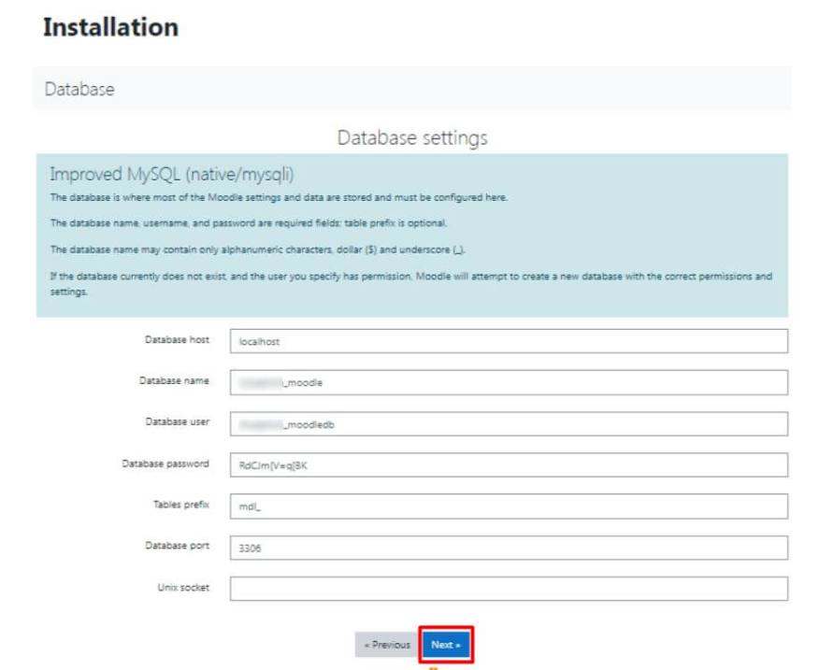
Task: Click the Database breadcrumb label
Action: pyautogui.click(x=67, y=89)
